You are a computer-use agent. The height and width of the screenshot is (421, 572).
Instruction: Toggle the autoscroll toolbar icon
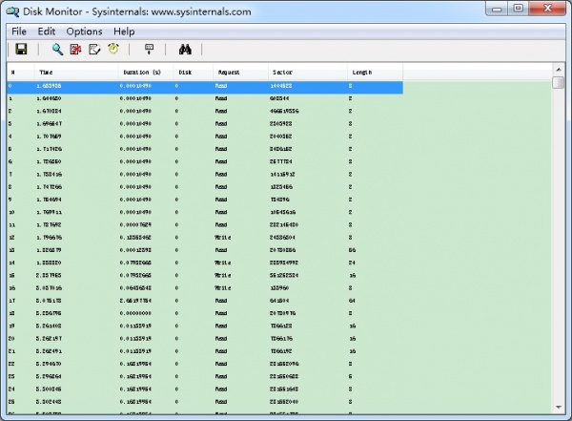click(94, 49)
